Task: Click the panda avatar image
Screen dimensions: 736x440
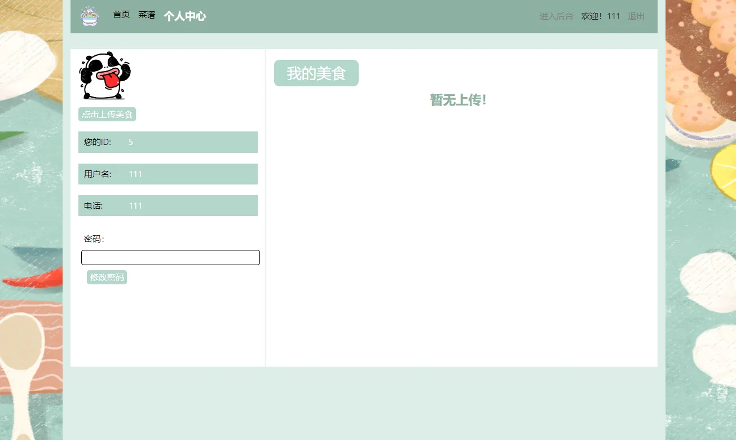Action: [x=104, y=75]
